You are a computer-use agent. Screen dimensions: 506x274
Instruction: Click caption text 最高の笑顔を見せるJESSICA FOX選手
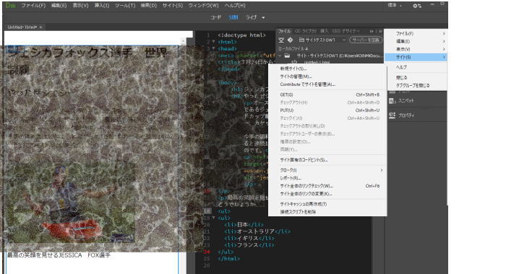[59, 255]
